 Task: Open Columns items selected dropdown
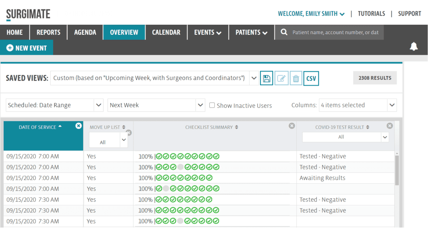click(x=392, y=105)
